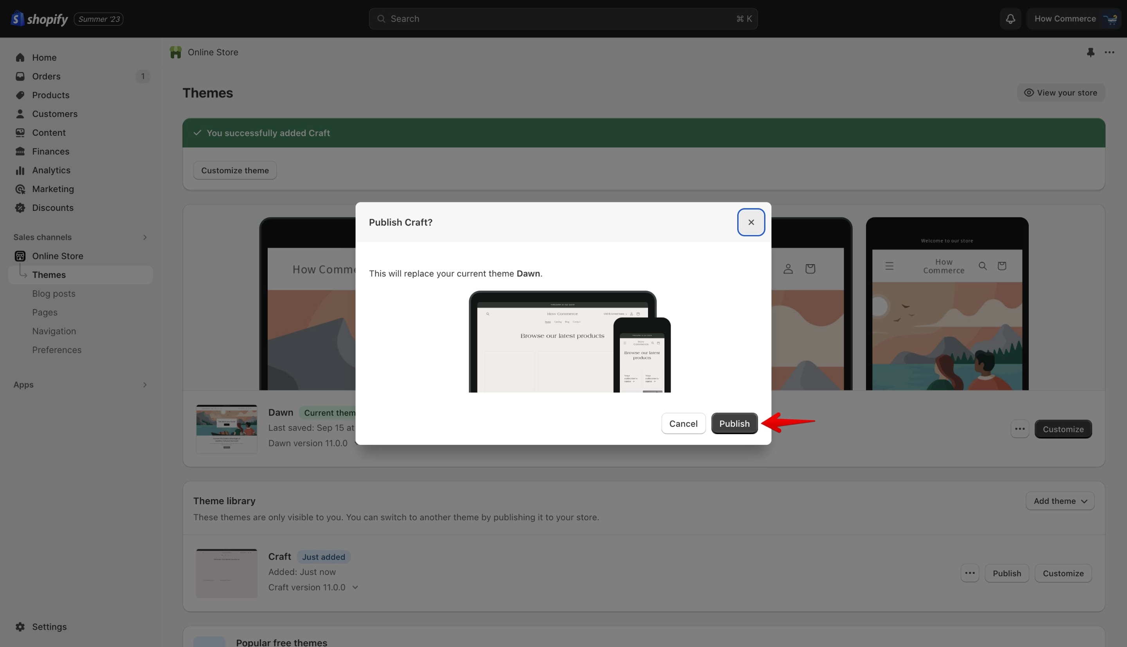Click the Dawn theme thumbnail
This screenshot has width=1127, height=647.
pyautogui.click(x=227, y=429)
